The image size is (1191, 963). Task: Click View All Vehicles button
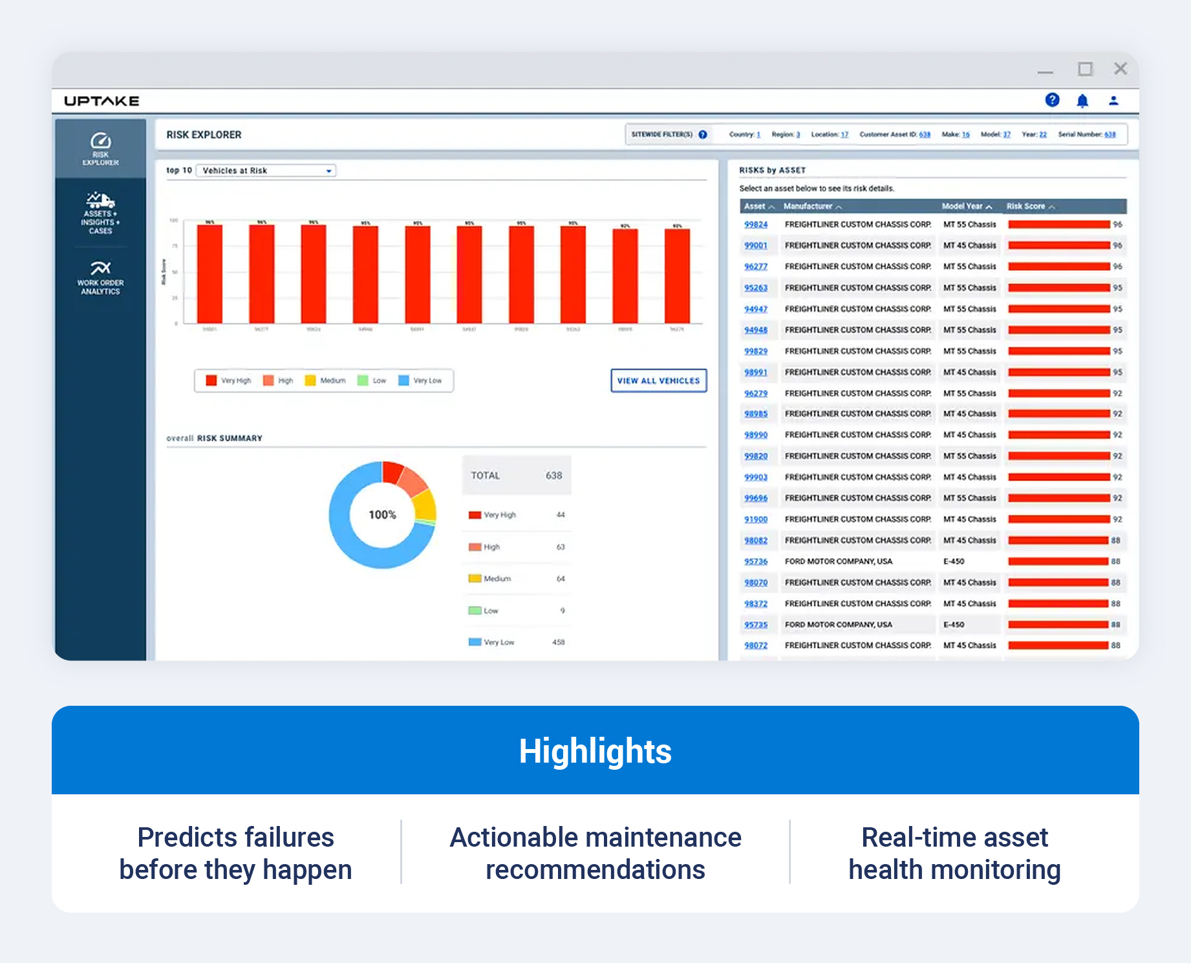(x=659, y=381)
